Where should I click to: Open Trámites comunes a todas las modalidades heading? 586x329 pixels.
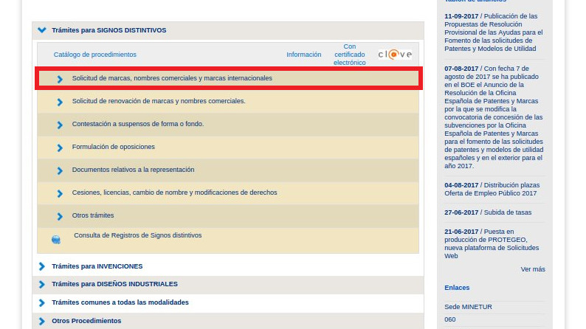pos(120,302)
